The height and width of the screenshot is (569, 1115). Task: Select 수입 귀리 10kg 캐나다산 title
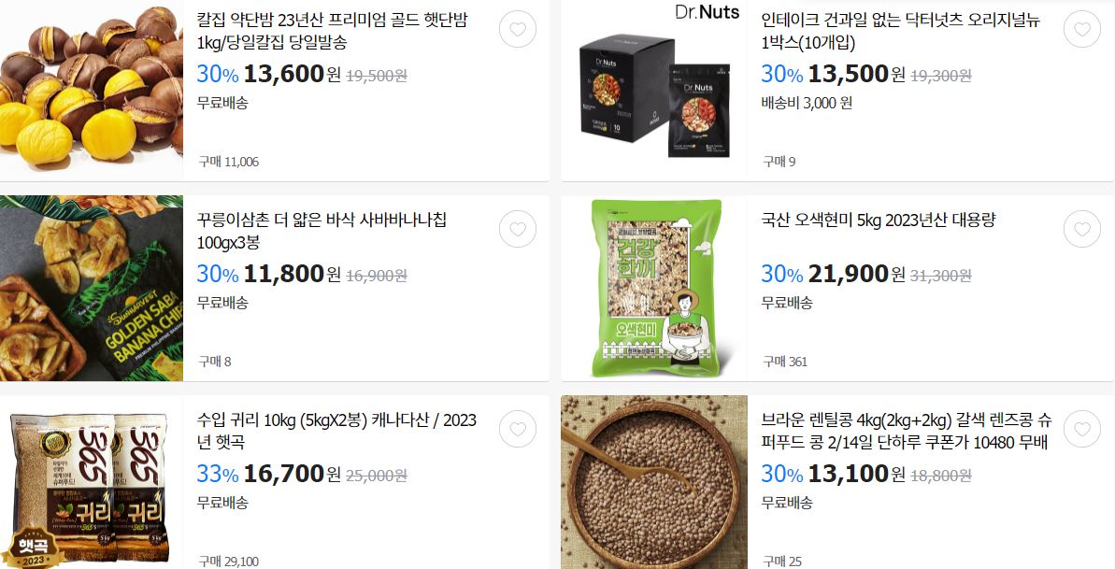[x=336, y=431]
